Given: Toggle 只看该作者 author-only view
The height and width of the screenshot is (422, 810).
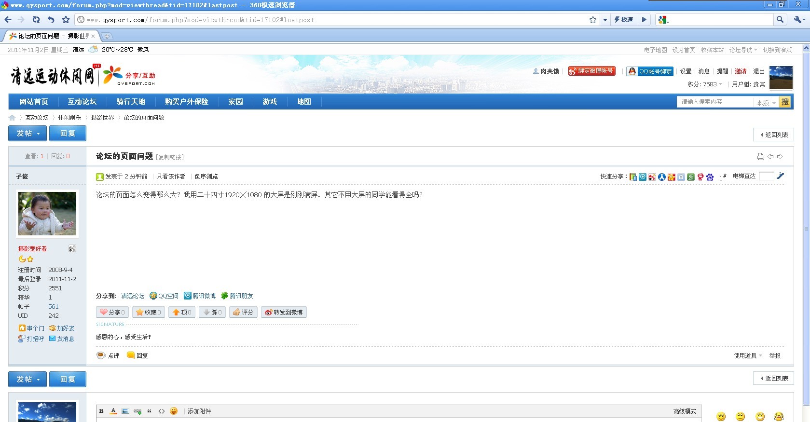Looking at the screenshot, I should click(171, 177).
